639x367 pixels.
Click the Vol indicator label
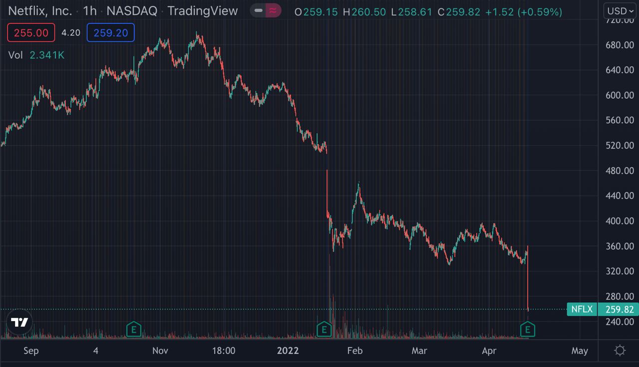pyautogui.click(x=15, y=55)
